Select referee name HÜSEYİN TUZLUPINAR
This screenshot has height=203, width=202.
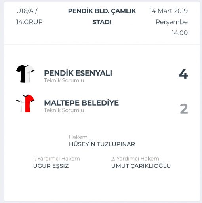coord(102,144)
